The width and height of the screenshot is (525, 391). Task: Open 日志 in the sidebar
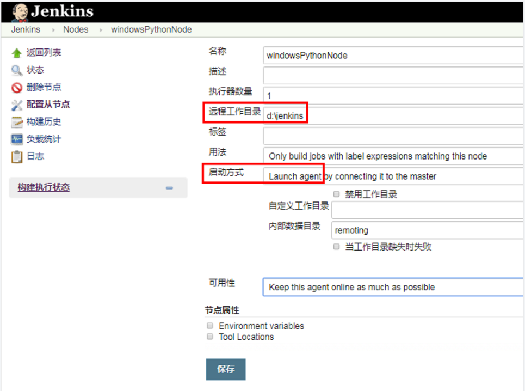click(x=35, y=156)
